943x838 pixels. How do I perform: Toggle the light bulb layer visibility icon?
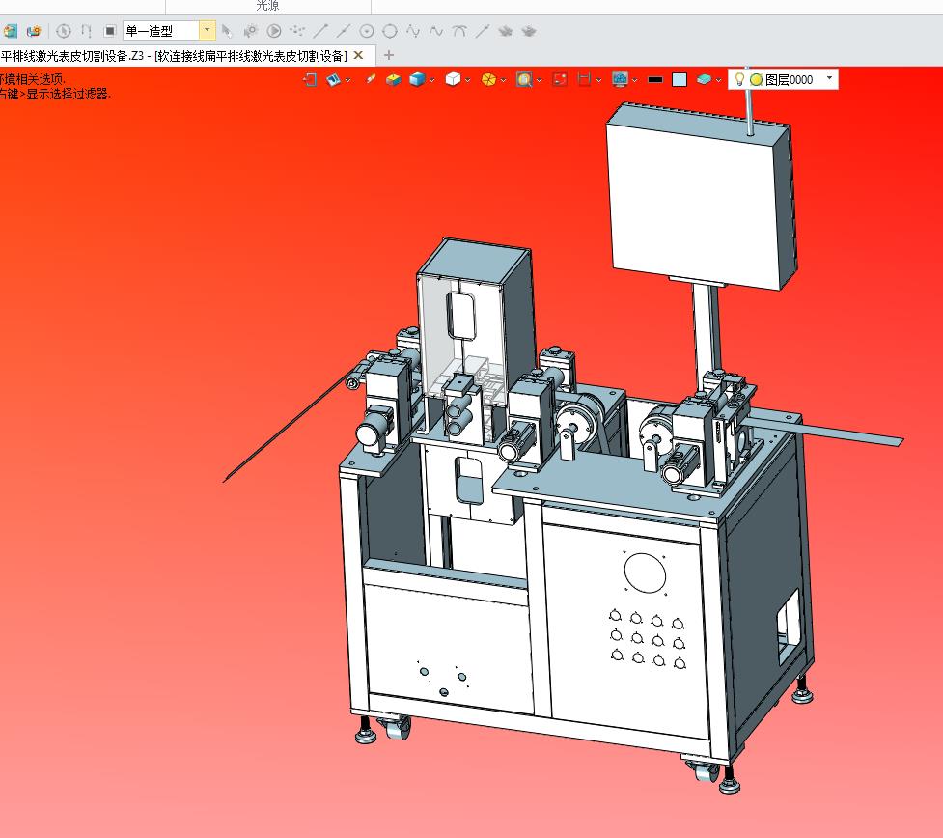tap(739, 79)
